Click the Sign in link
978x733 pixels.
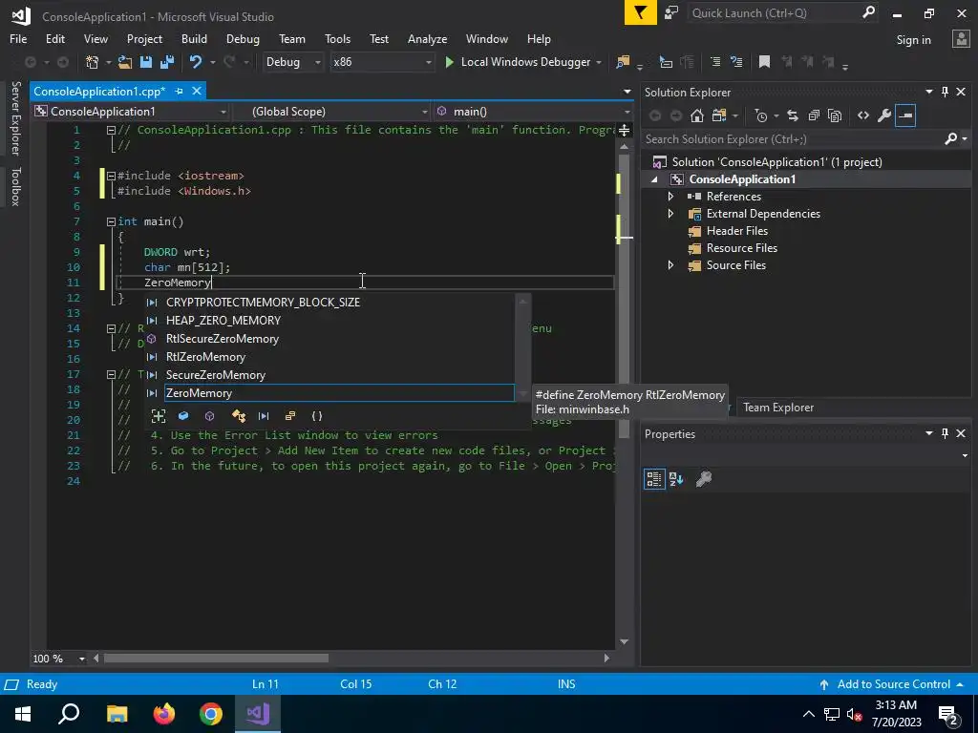[913, 40]
